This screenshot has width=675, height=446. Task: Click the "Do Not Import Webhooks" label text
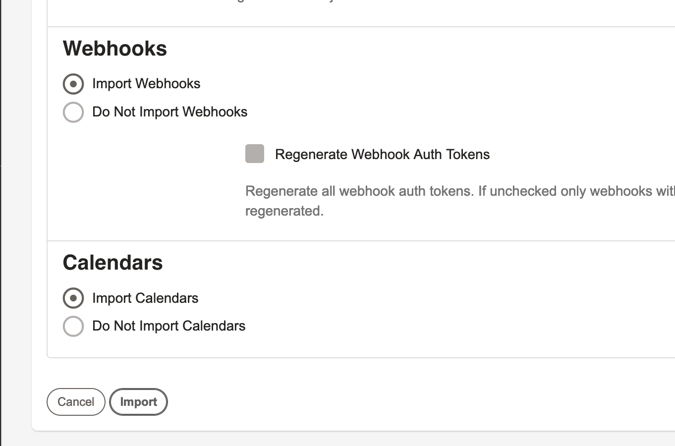coord(169,112)
